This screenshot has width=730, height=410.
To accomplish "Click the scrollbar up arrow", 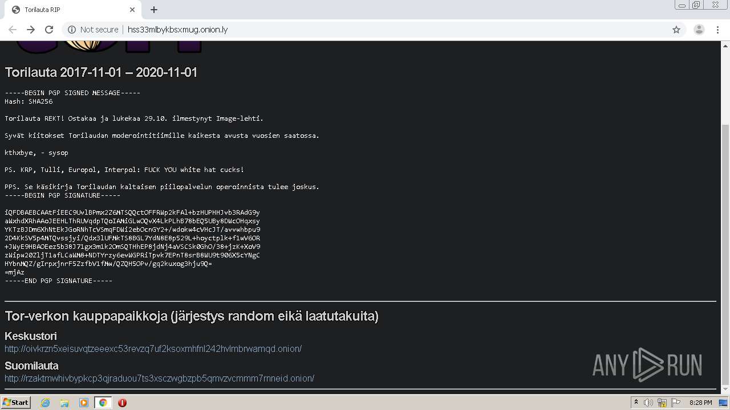I will tap(725, 46).
